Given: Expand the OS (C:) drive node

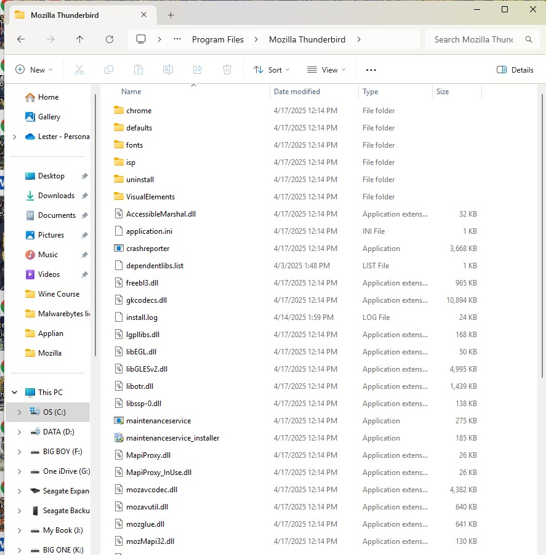Looking at the screenshot, I should pyautogui.click(x=20, y=412).
